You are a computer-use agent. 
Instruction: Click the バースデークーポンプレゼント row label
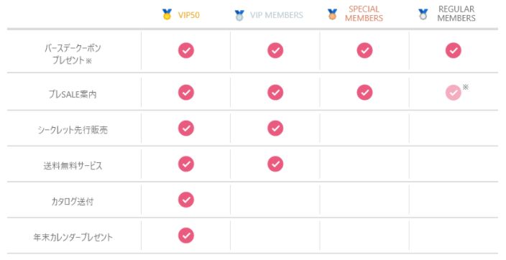click(x=73, y=54)
